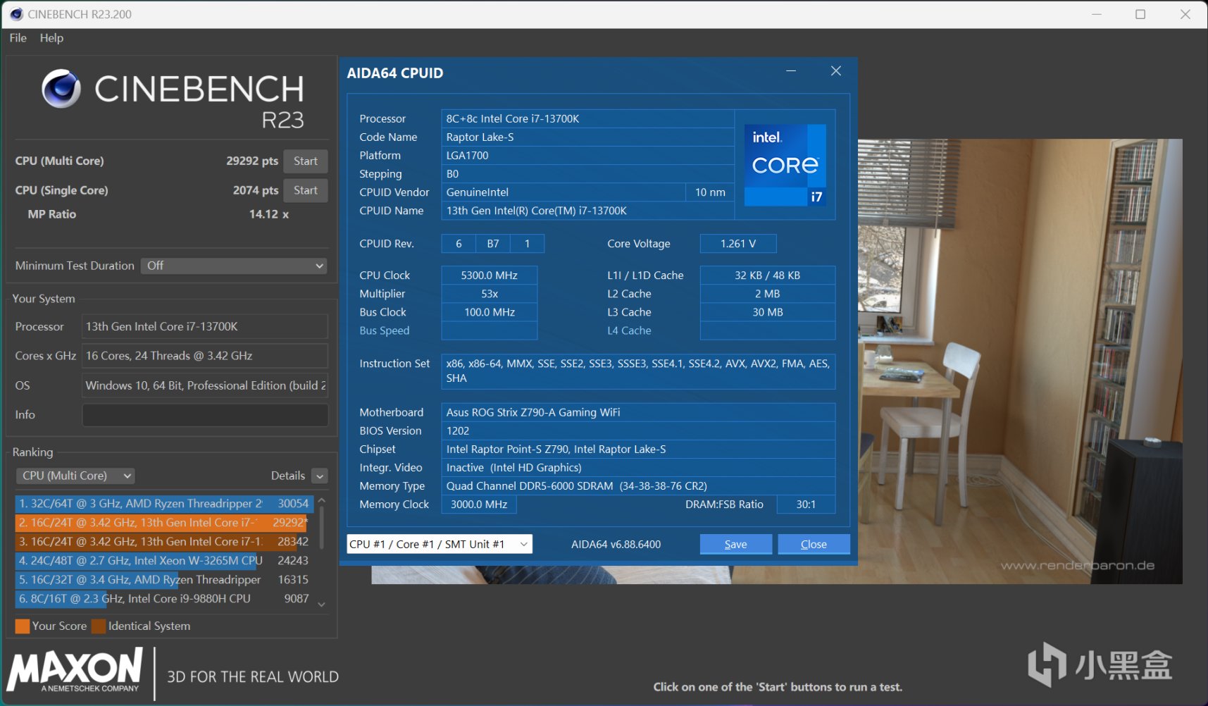Image resolution: width=1208 pixels, height=706 pixels.
Task: Click the Info text field
Action: click(x=205, y=415)
